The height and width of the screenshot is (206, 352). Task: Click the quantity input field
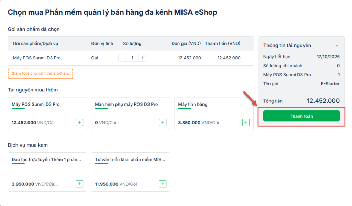pyautogui.click(x=132, y=58)
